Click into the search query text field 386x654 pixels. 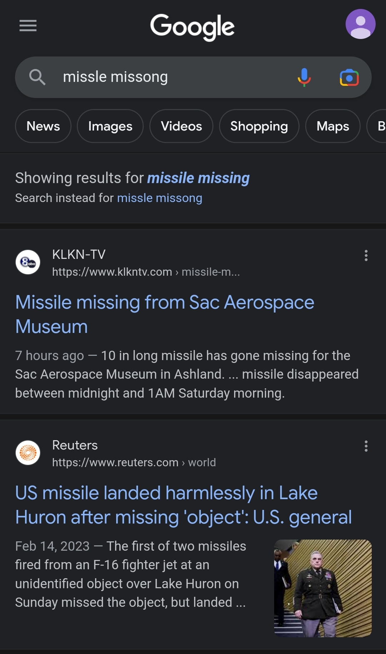click(172, 77)
